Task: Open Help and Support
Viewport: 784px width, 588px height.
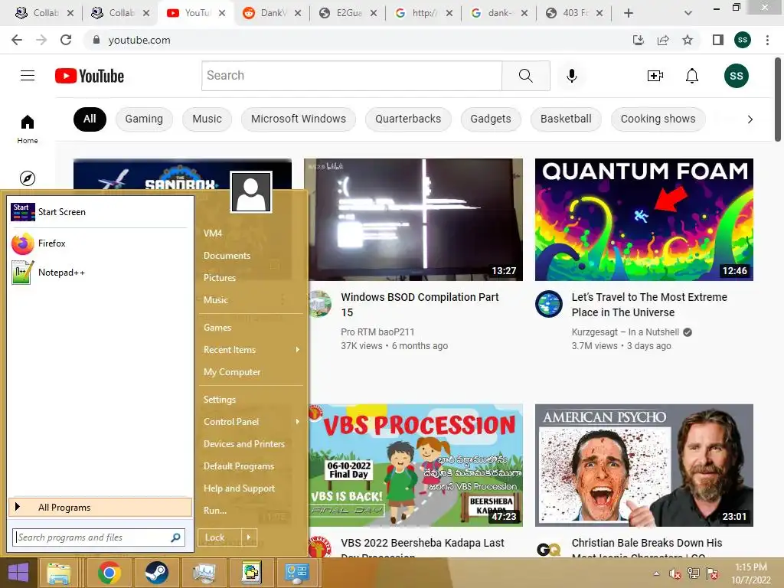Action: coord(239,488)
